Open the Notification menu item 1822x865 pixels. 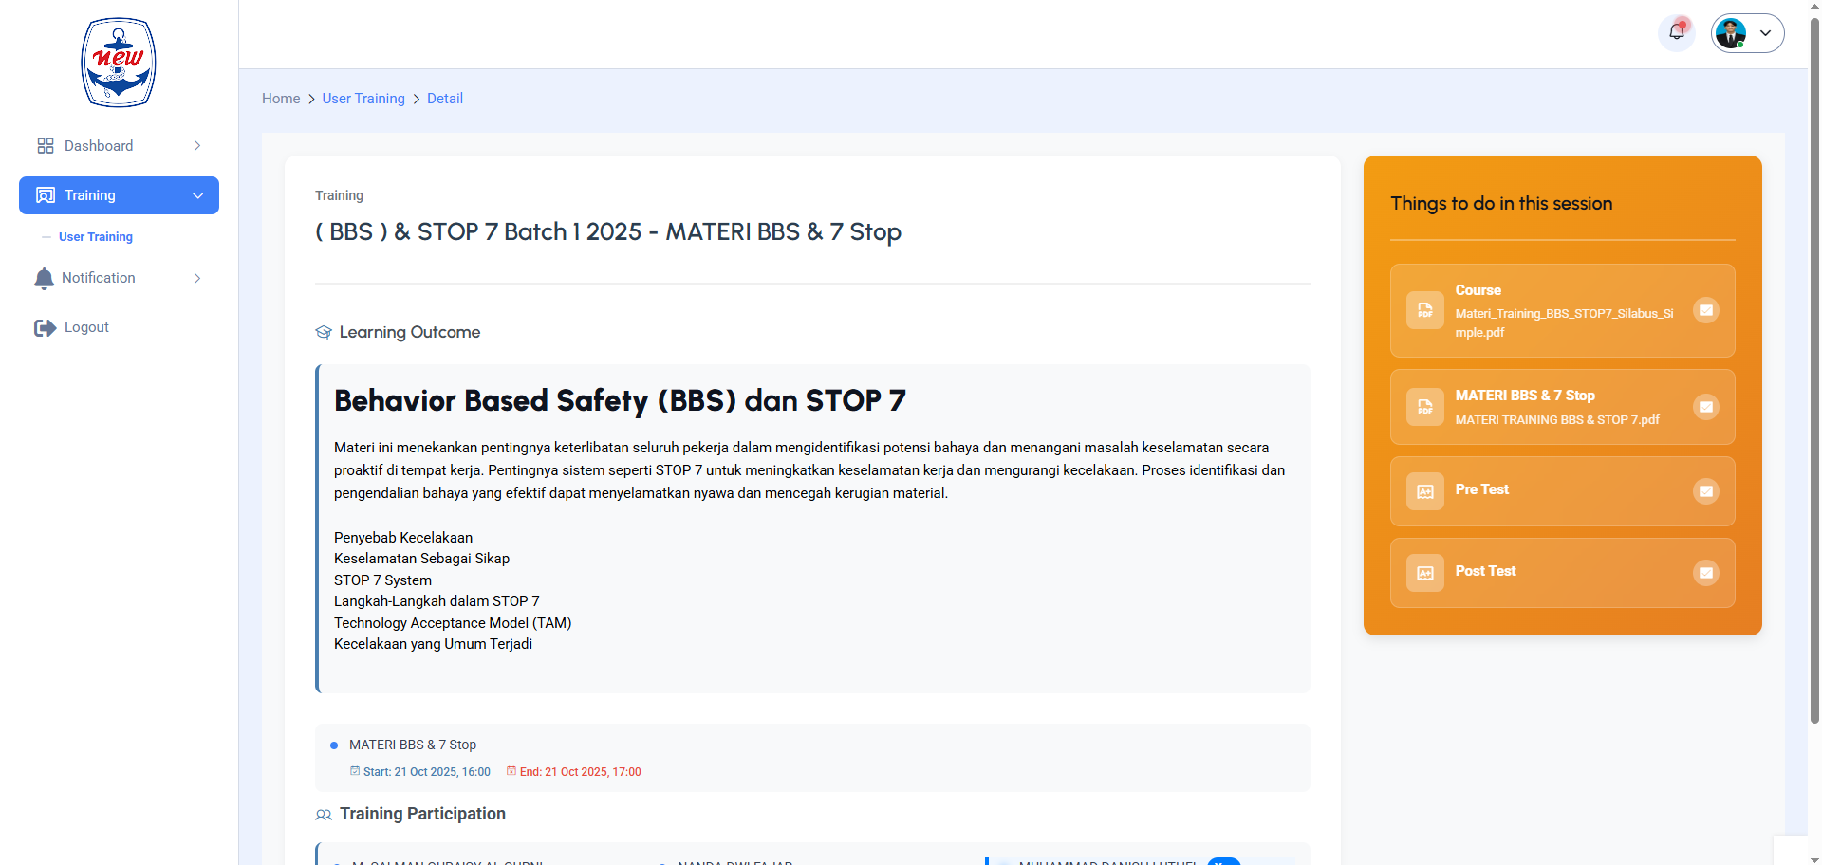pyautogui.click(x=119, y=278)
